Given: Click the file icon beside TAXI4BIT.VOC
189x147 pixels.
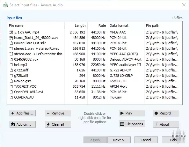Looking at the screenshot, I should (x=11, y=86).
